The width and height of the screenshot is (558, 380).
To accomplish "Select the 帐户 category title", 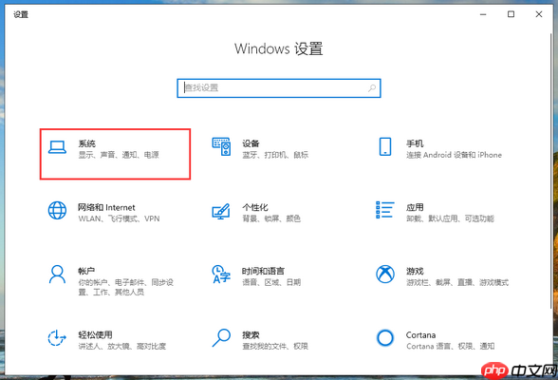I will tap(86, 271).
